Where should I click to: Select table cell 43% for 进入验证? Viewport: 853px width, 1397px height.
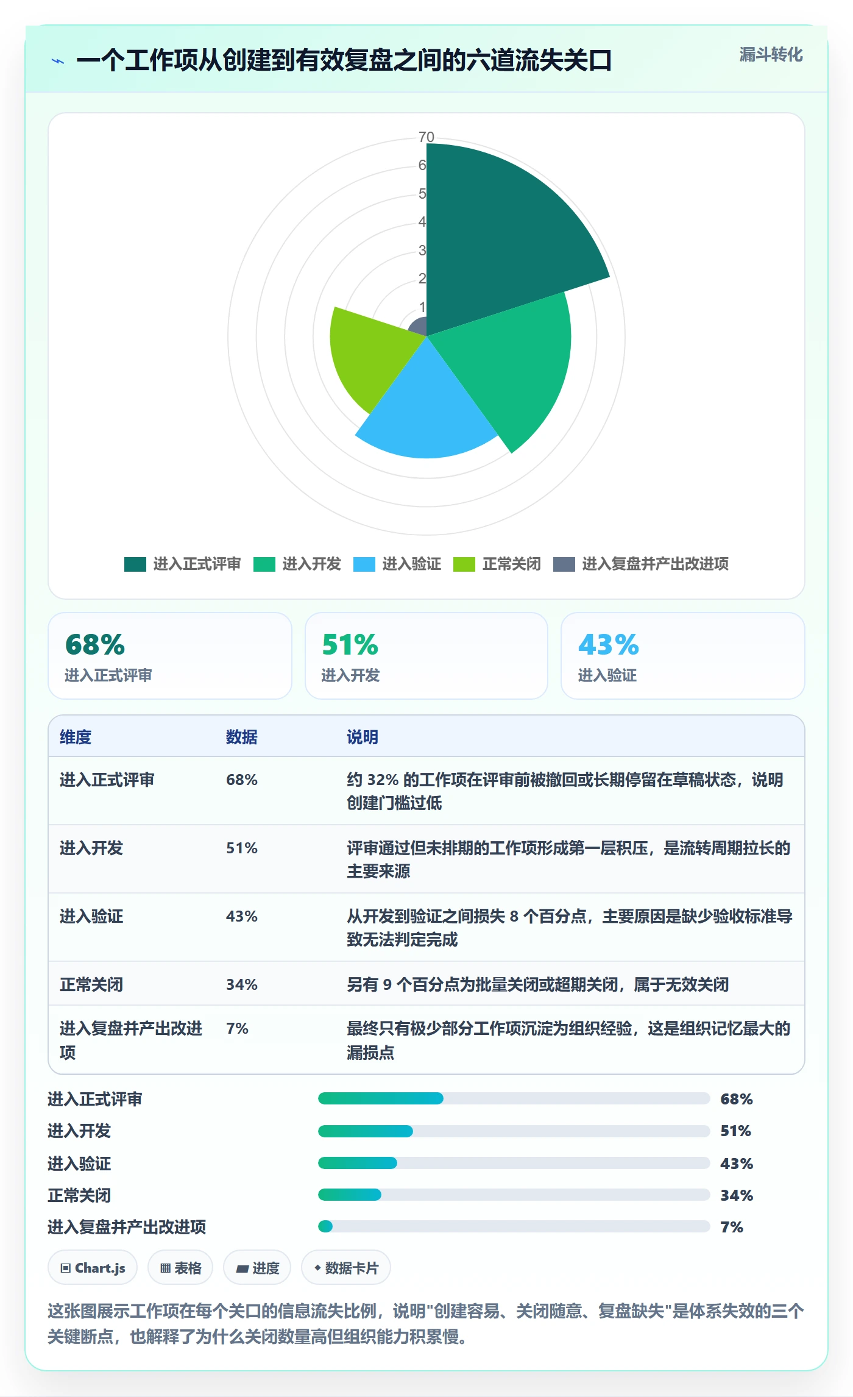point(242,916)
